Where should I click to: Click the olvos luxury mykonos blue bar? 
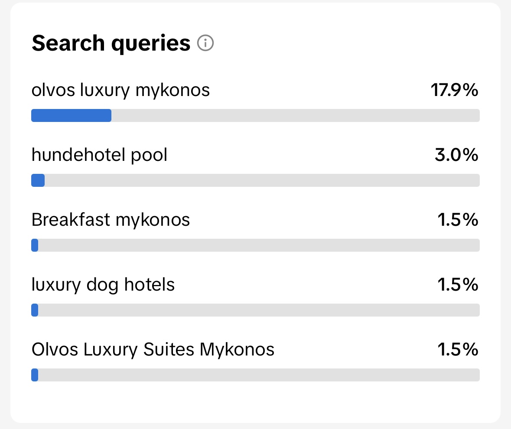click(72, 115)
